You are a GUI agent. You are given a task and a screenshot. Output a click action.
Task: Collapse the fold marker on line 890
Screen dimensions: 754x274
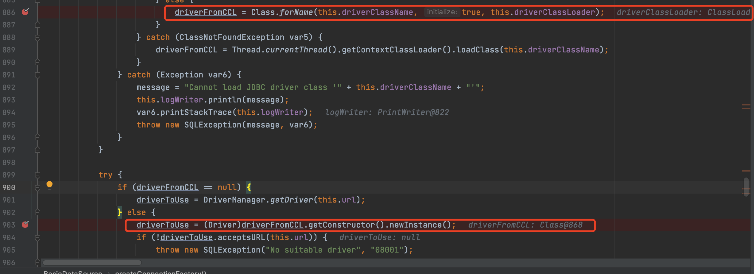[x=38, y=62]
